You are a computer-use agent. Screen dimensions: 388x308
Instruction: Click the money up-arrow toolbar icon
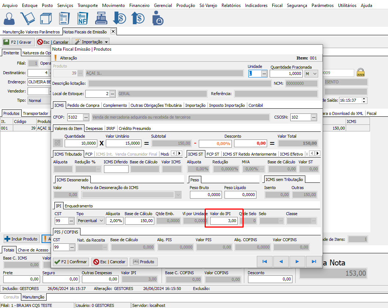coord(139,18)
